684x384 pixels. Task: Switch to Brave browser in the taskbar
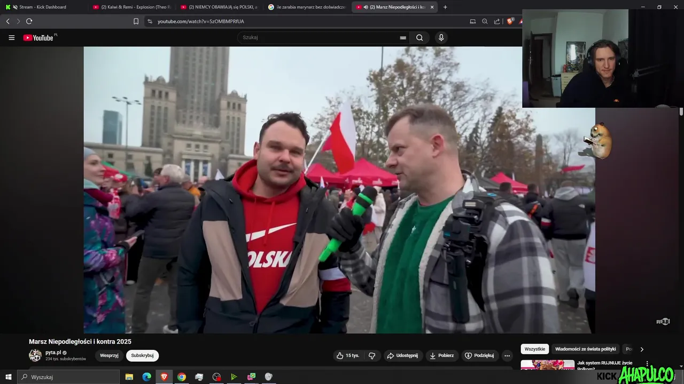164,377
